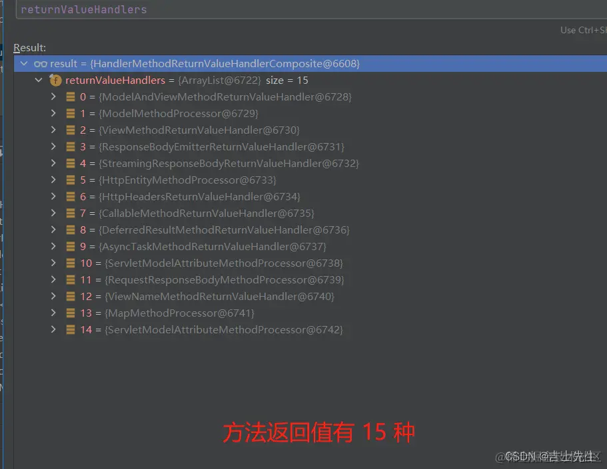
Task: Click the list element icon of index 4
Action: pos(71,163)
